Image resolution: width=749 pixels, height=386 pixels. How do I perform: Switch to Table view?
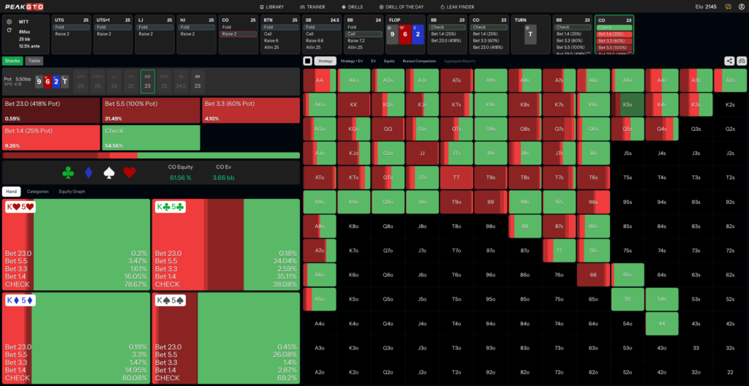[x=34, y=61]
